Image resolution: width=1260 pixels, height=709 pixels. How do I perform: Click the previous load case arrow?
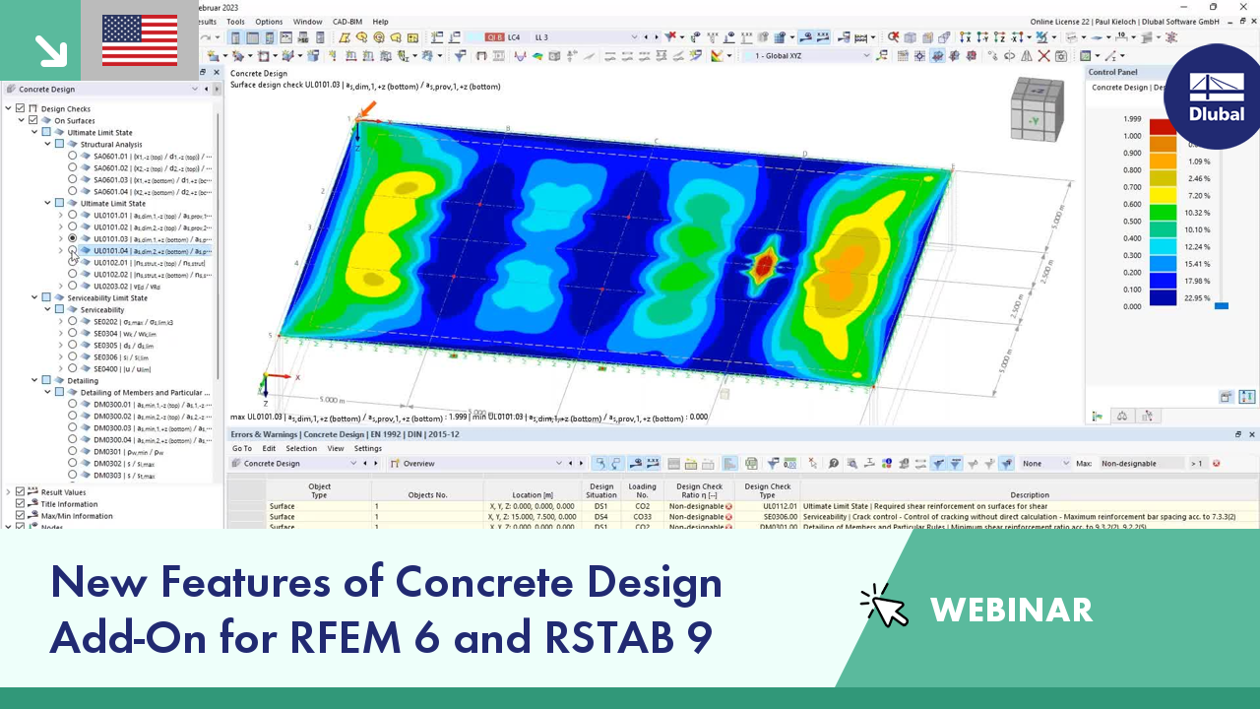(646, 37)
